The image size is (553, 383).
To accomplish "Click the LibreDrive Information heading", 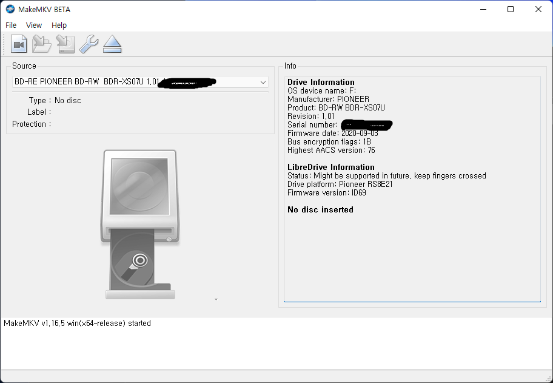I will click(x=330, y=167).
